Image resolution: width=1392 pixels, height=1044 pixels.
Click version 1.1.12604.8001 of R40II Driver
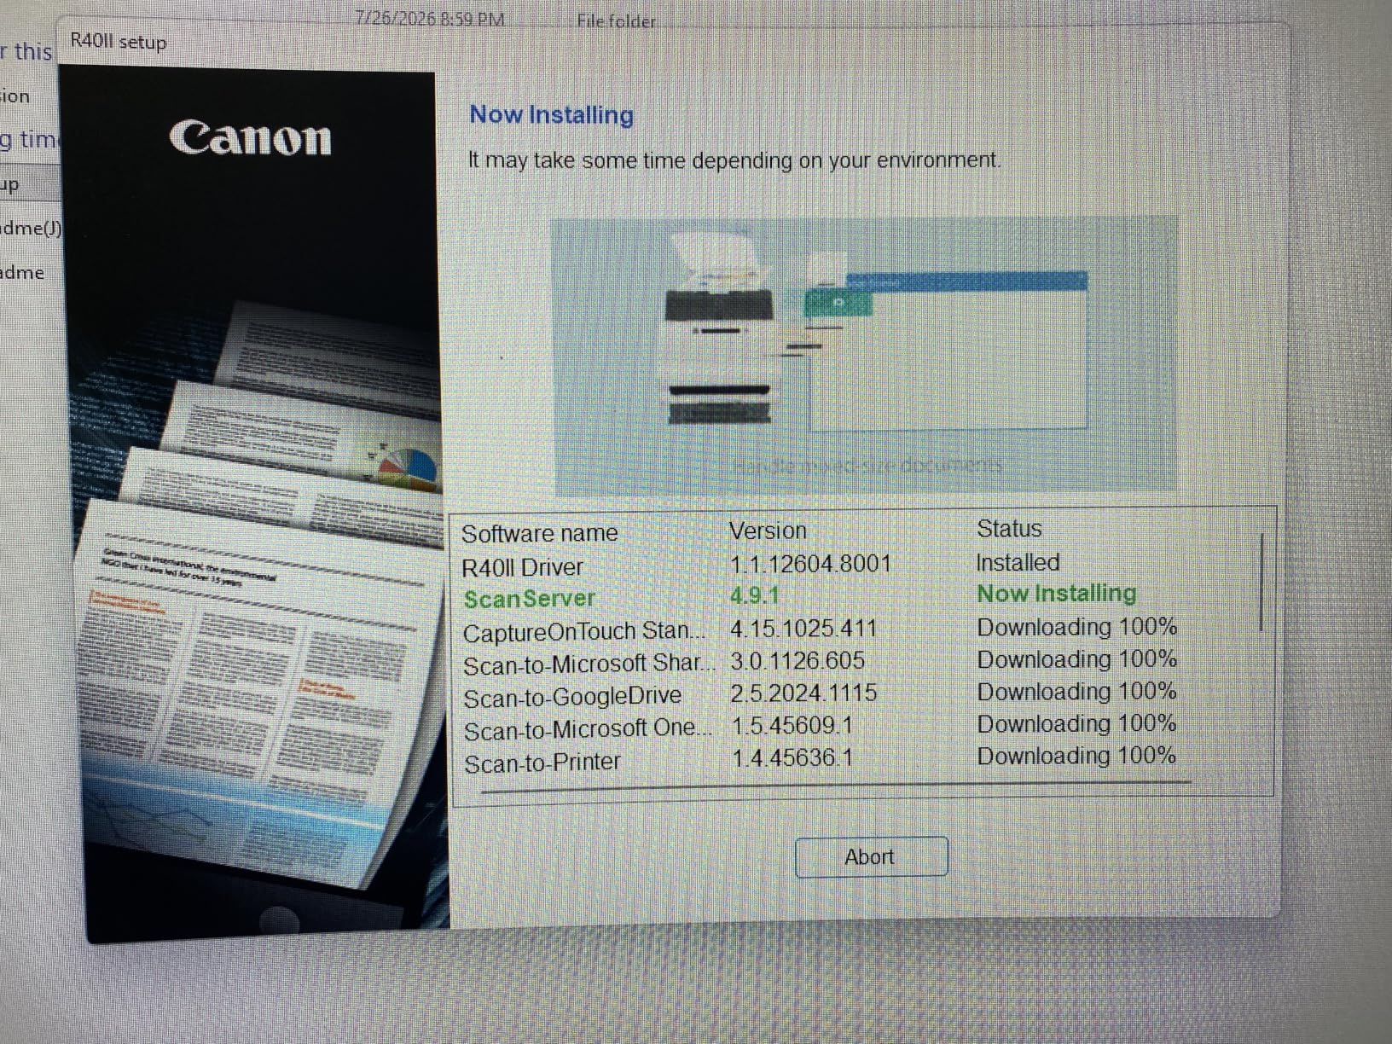[x=810, y=564]
